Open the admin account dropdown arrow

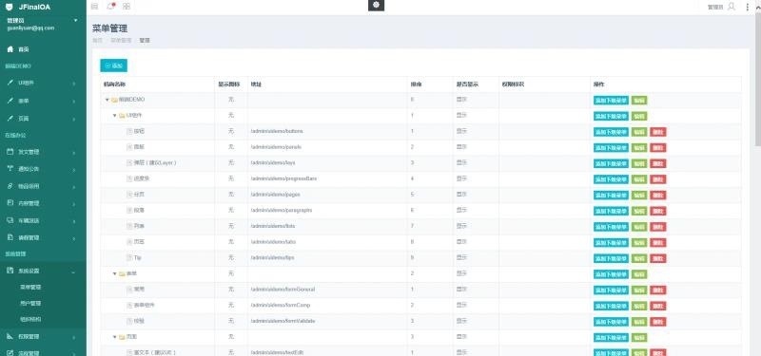point(75,20)
